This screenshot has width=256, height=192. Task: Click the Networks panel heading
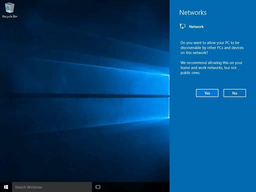pyautogui.click(x=193, y=12)
